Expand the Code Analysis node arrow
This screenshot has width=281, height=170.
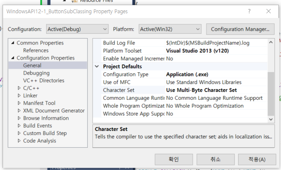coord(19,140)
